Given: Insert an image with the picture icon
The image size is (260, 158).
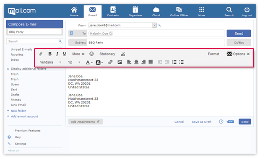Looking at the screenshot, I should tap(120, 62).
